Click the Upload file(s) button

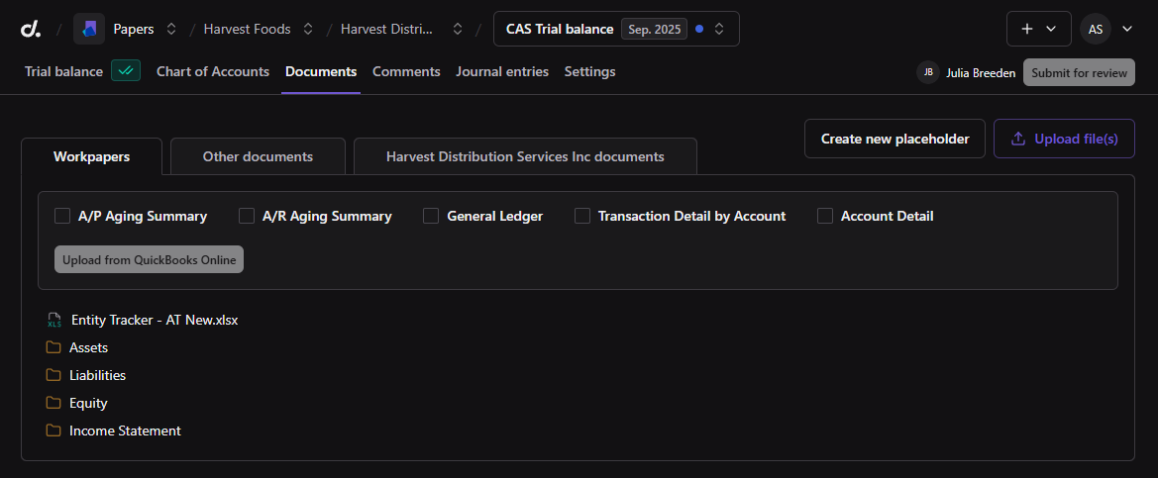tap(1064, 140)
